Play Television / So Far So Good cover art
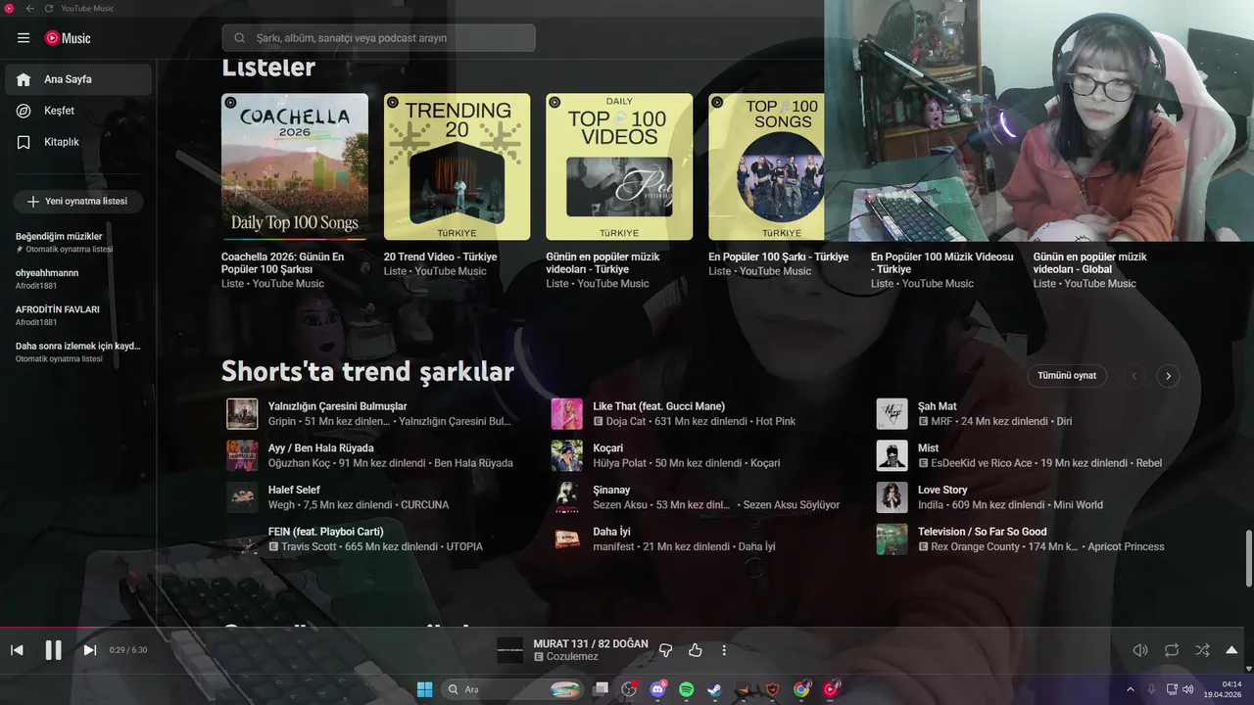The image size is (1254, 705). click(892, 540)
